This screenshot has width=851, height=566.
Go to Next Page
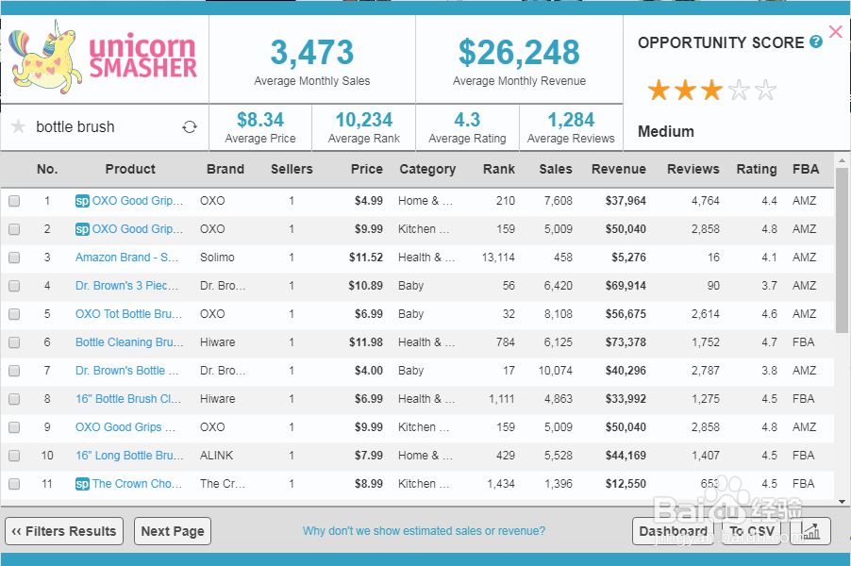(x=173, y=531)
